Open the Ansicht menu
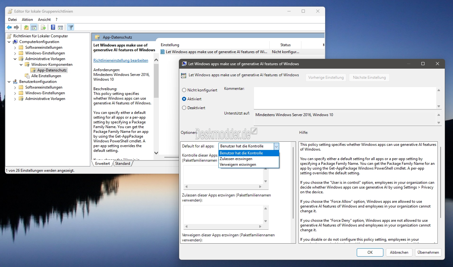Viewport: 453px width, 267px height. 44,20
